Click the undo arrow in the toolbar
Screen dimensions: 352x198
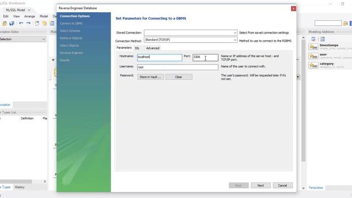[21, 23]
